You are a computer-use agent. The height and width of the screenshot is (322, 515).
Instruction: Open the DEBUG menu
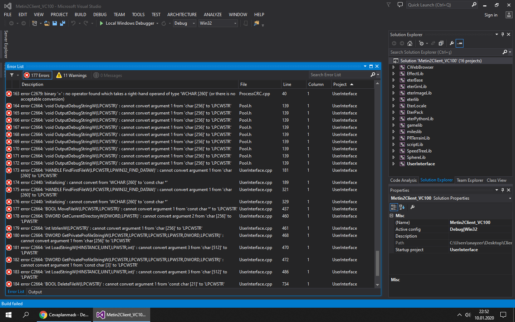100,15
